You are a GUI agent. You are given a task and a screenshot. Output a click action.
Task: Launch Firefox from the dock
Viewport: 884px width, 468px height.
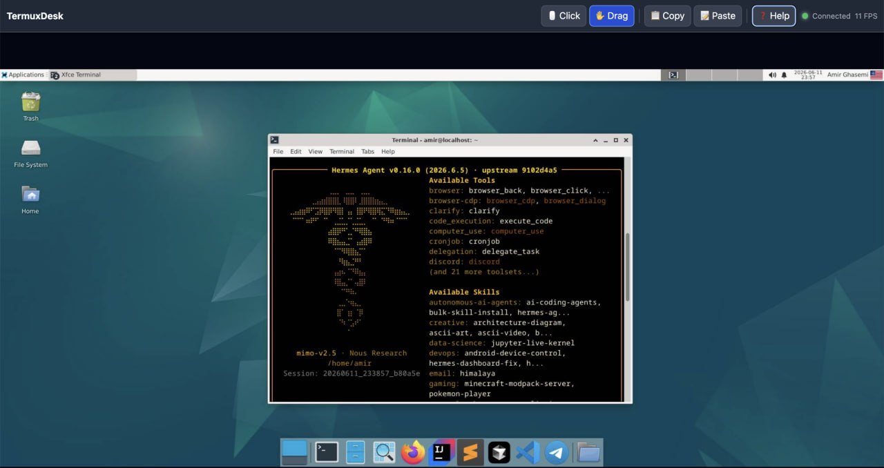(x=413, y=453)
